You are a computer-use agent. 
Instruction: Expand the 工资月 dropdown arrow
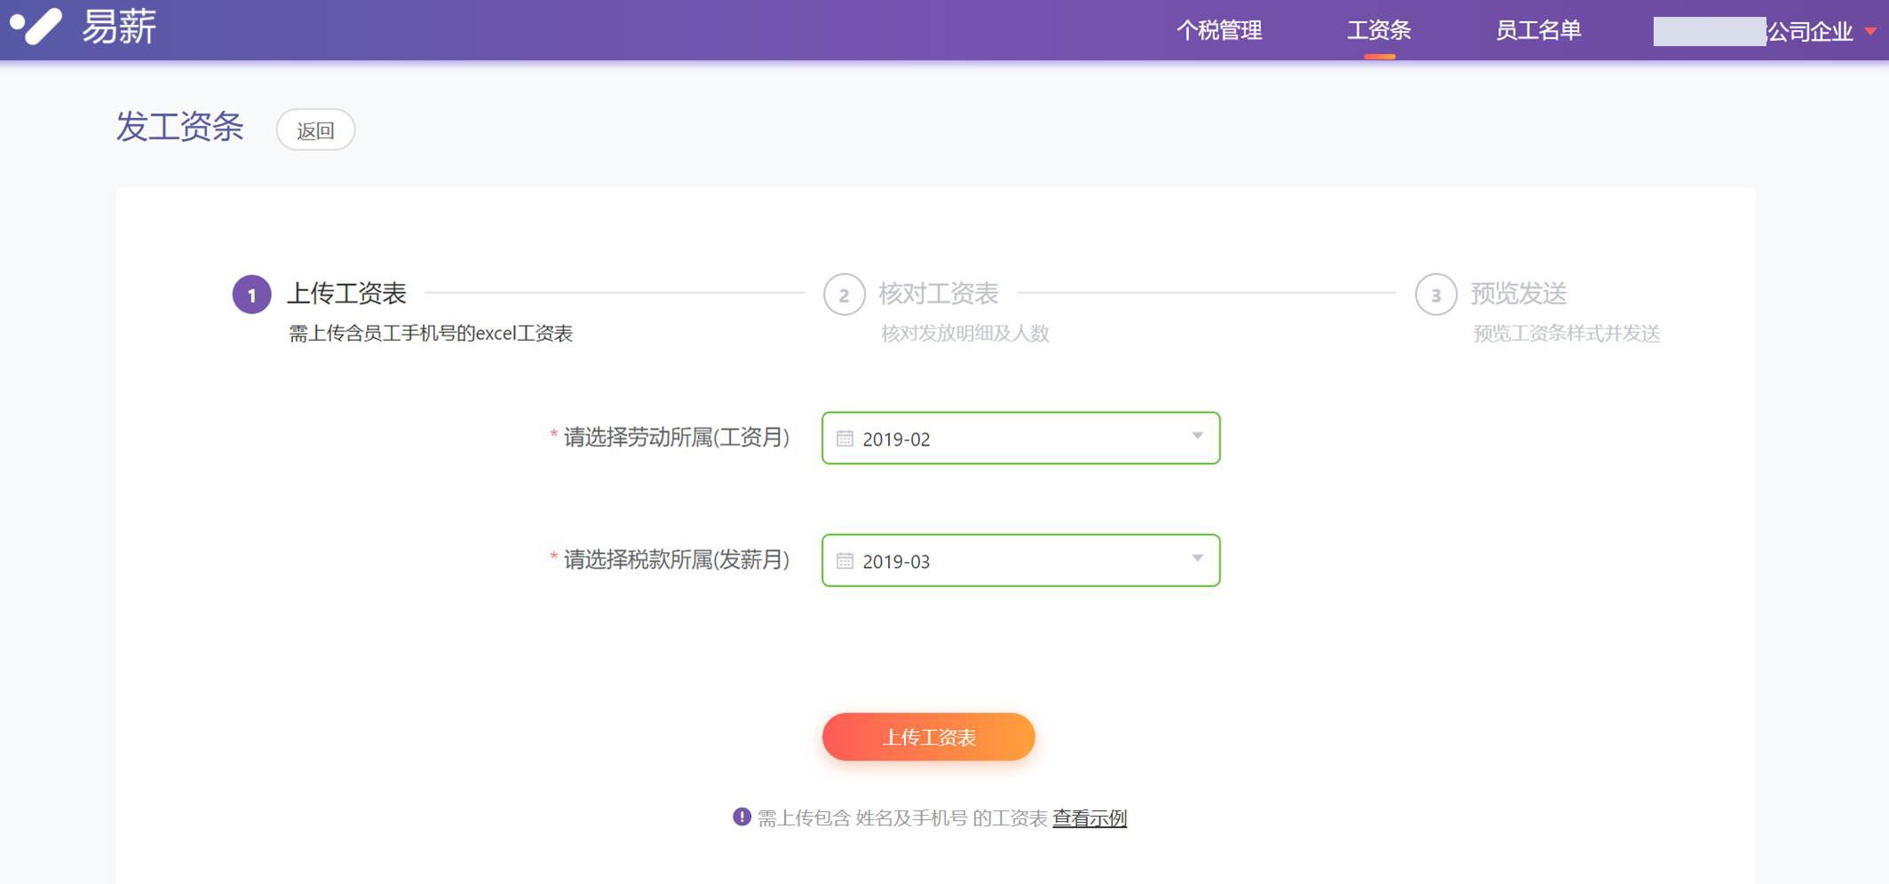(1197, 436)
